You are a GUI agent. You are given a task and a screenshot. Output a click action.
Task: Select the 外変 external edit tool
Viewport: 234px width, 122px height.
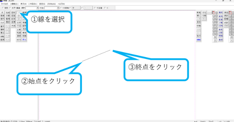[x=13, y=26]
